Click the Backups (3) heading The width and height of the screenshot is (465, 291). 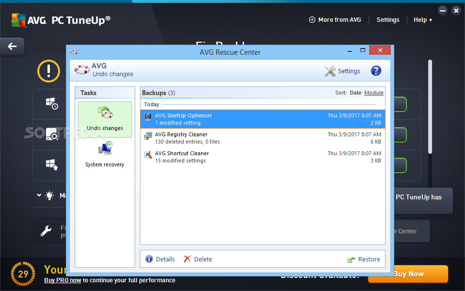coord(158,93)
